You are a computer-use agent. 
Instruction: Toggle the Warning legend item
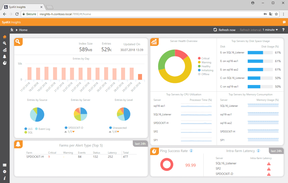205,62
